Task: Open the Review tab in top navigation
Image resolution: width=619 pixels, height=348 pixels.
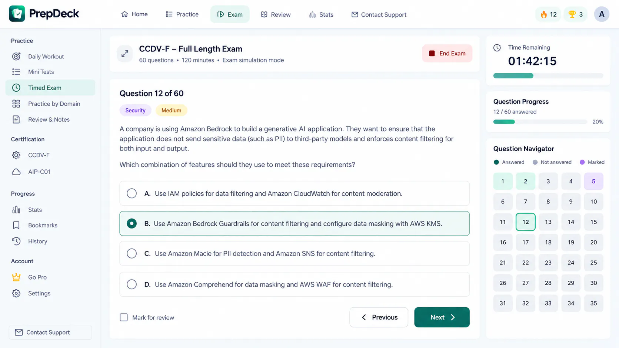Action: [276, 14]
